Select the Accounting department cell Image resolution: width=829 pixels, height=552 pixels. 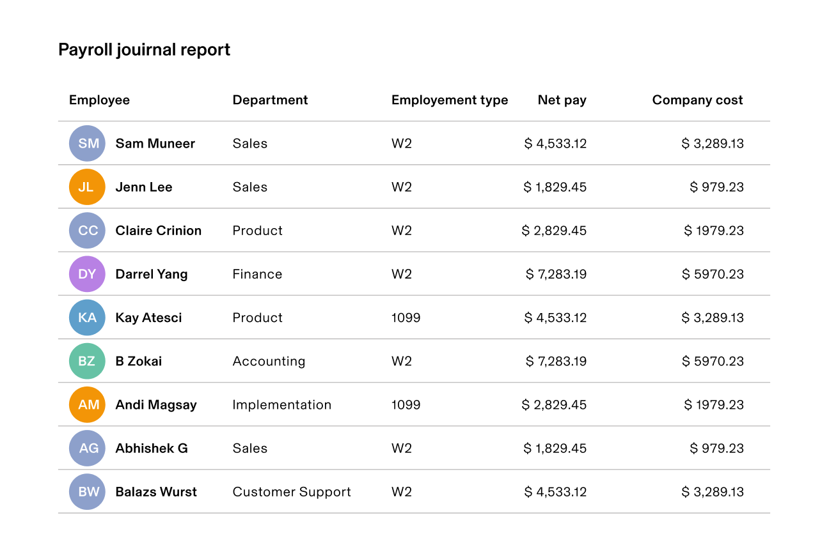(269, 361)
